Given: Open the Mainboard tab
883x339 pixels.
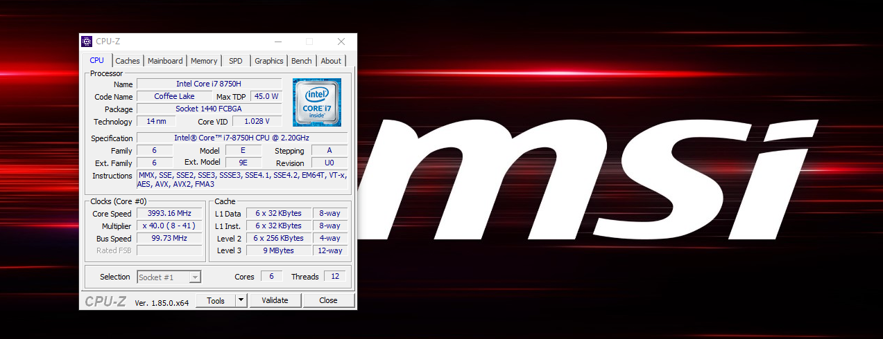Looking at the screenshot, I should point(165,61).
